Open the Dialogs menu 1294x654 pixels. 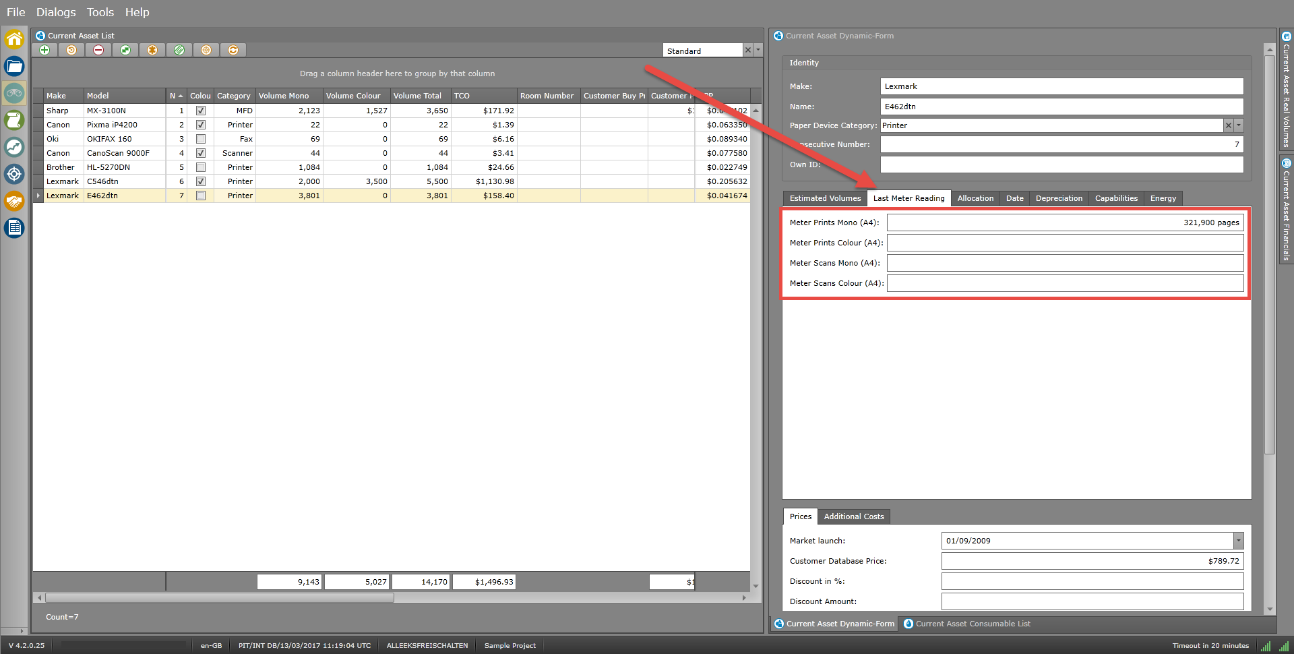click(56, 12)
